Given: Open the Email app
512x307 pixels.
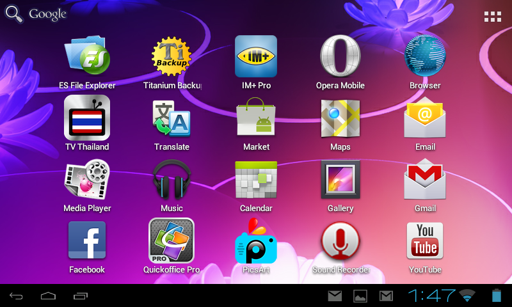Looking at the screenshot, I should point(425,117).
